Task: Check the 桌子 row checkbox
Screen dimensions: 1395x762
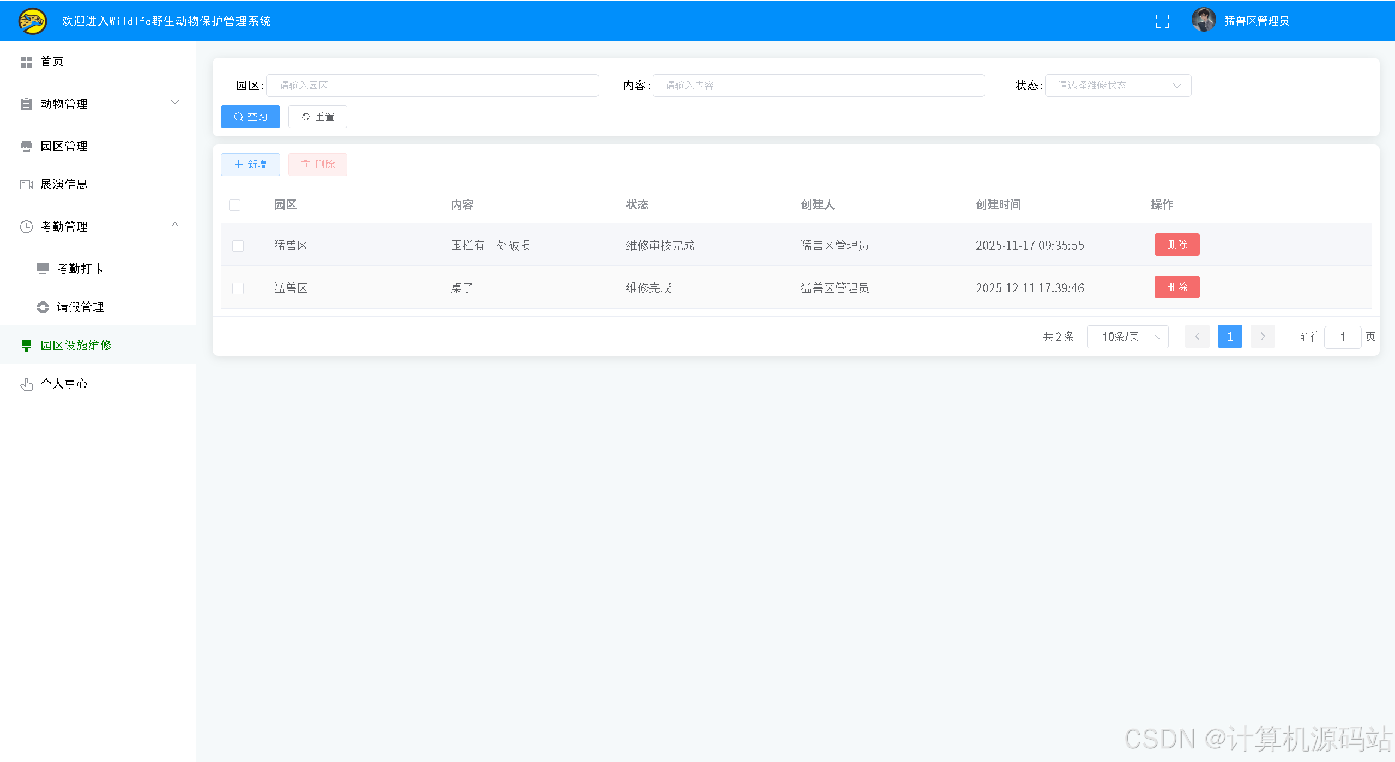Action: pos(238,288)
